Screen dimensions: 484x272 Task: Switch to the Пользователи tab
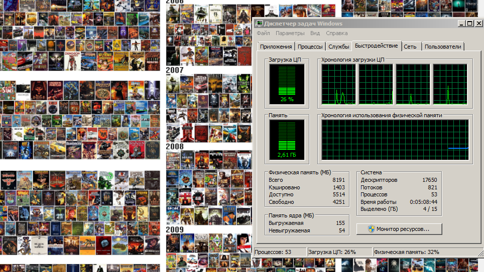(443, 47)
